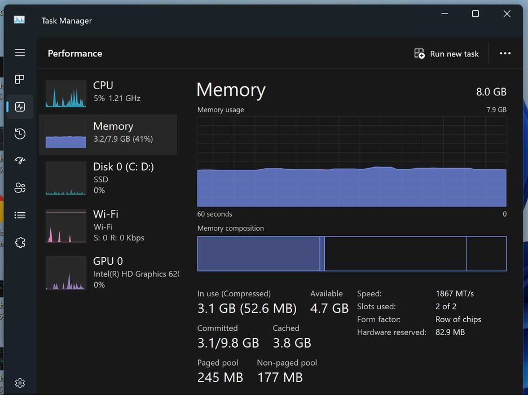Open the App history page icon
528x395 pixels.
(20, 134)
